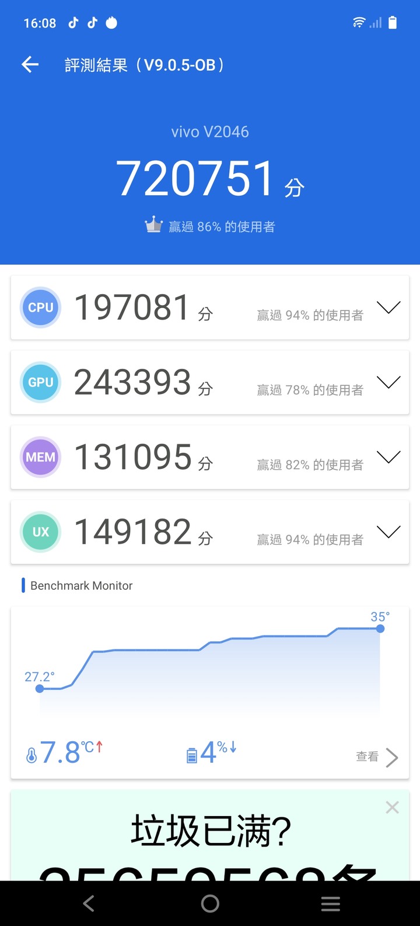This screenshot has height=926, width=420.
Task: Tap the flame notification status icon
Action: click(x=111, y=23)
